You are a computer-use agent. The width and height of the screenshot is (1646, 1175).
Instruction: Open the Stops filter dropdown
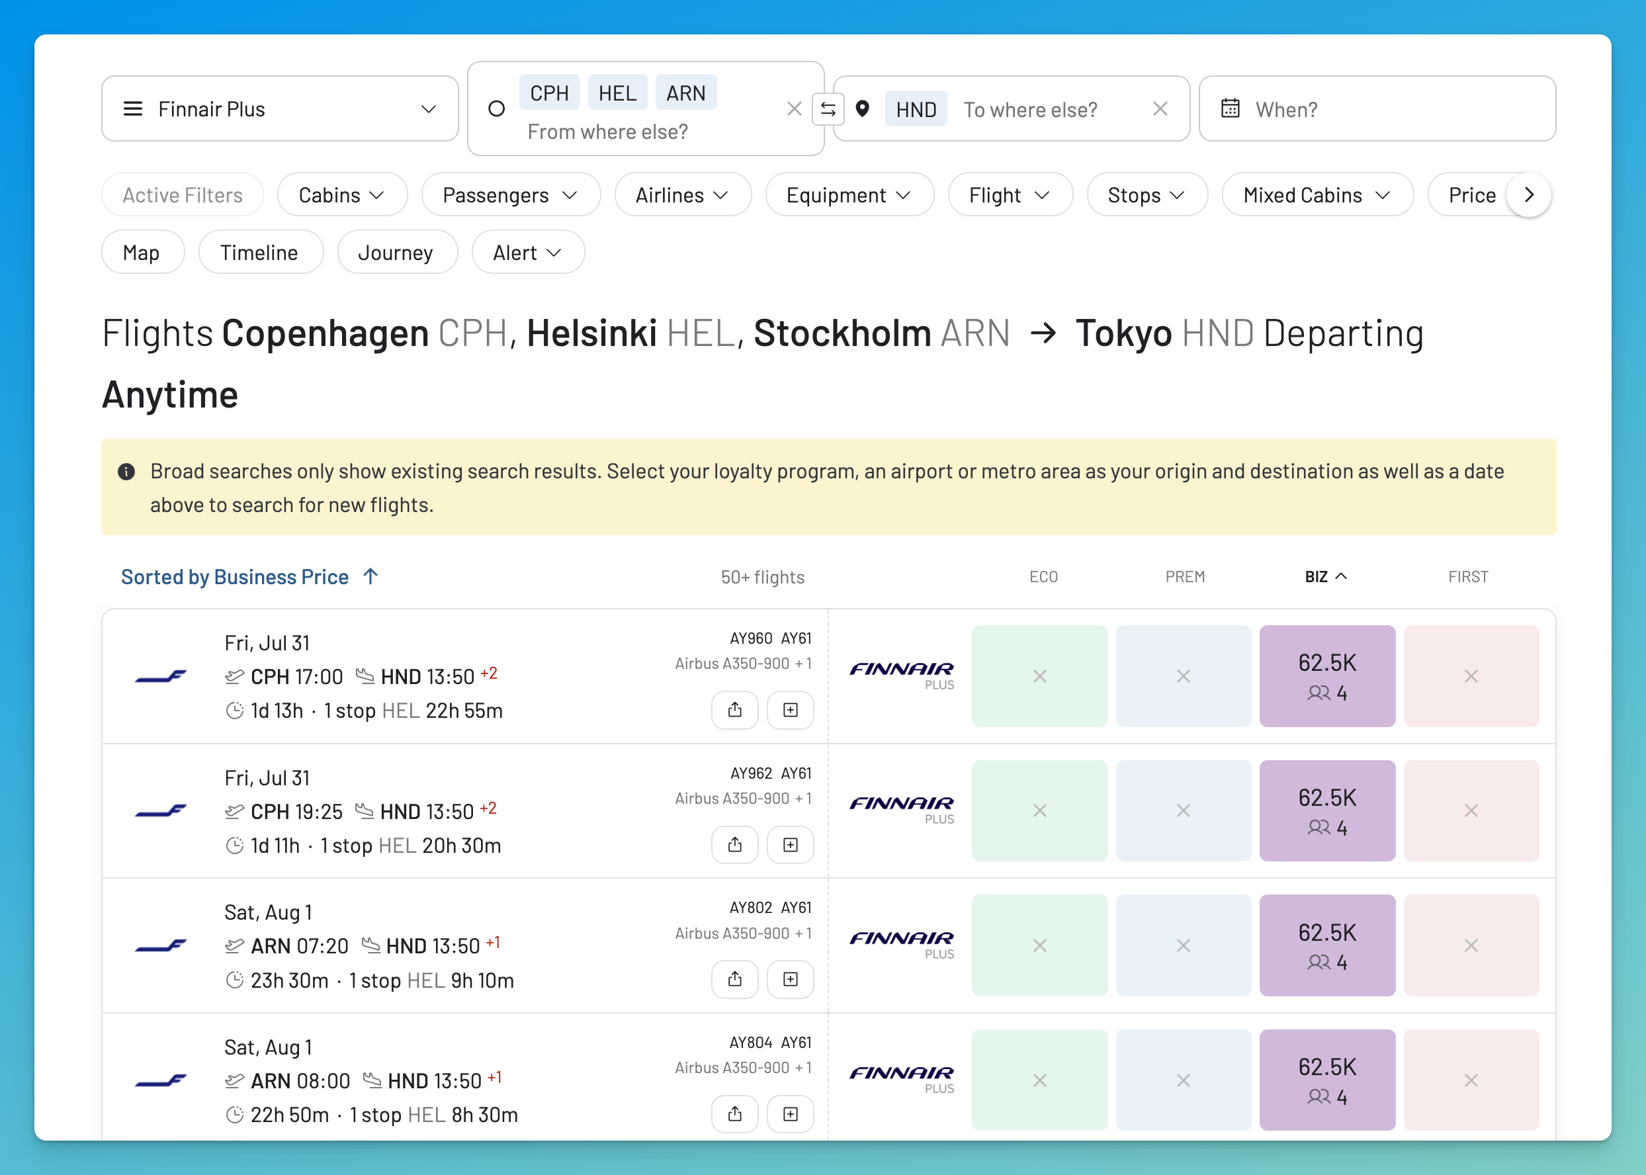1147,195
